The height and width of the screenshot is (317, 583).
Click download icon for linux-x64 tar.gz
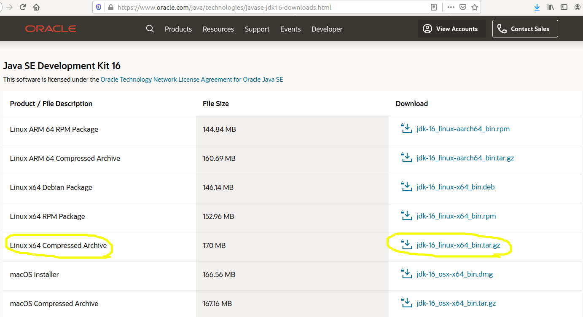(x=406, y=245)
